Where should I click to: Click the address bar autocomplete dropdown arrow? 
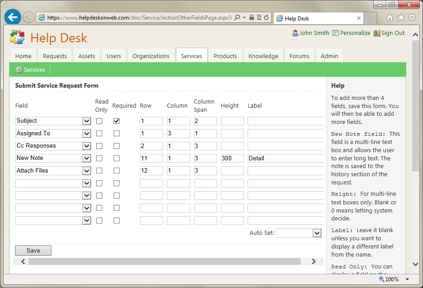point(244,18)
